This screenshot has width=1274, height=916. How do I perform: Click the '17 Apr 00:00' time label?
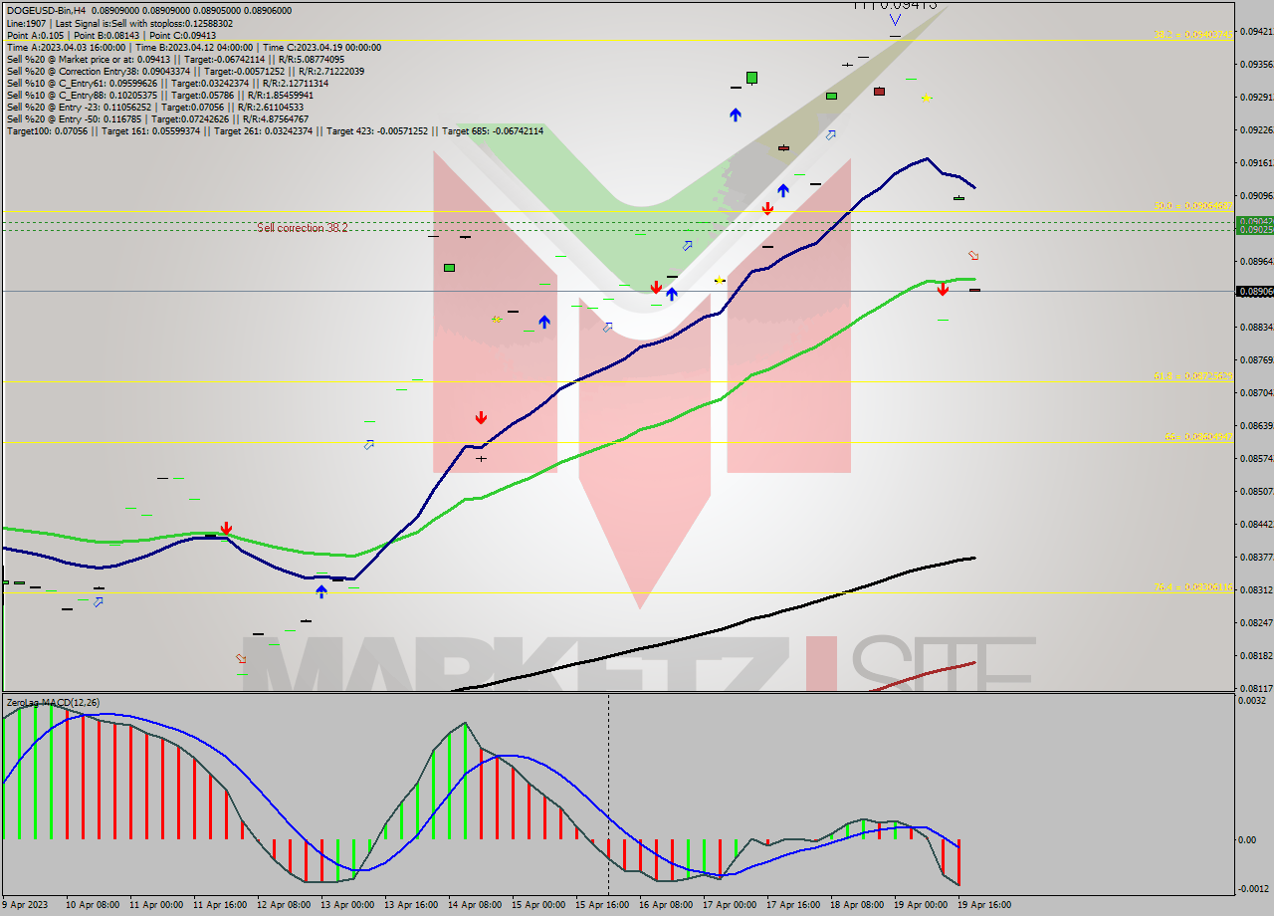coord(730,905)
